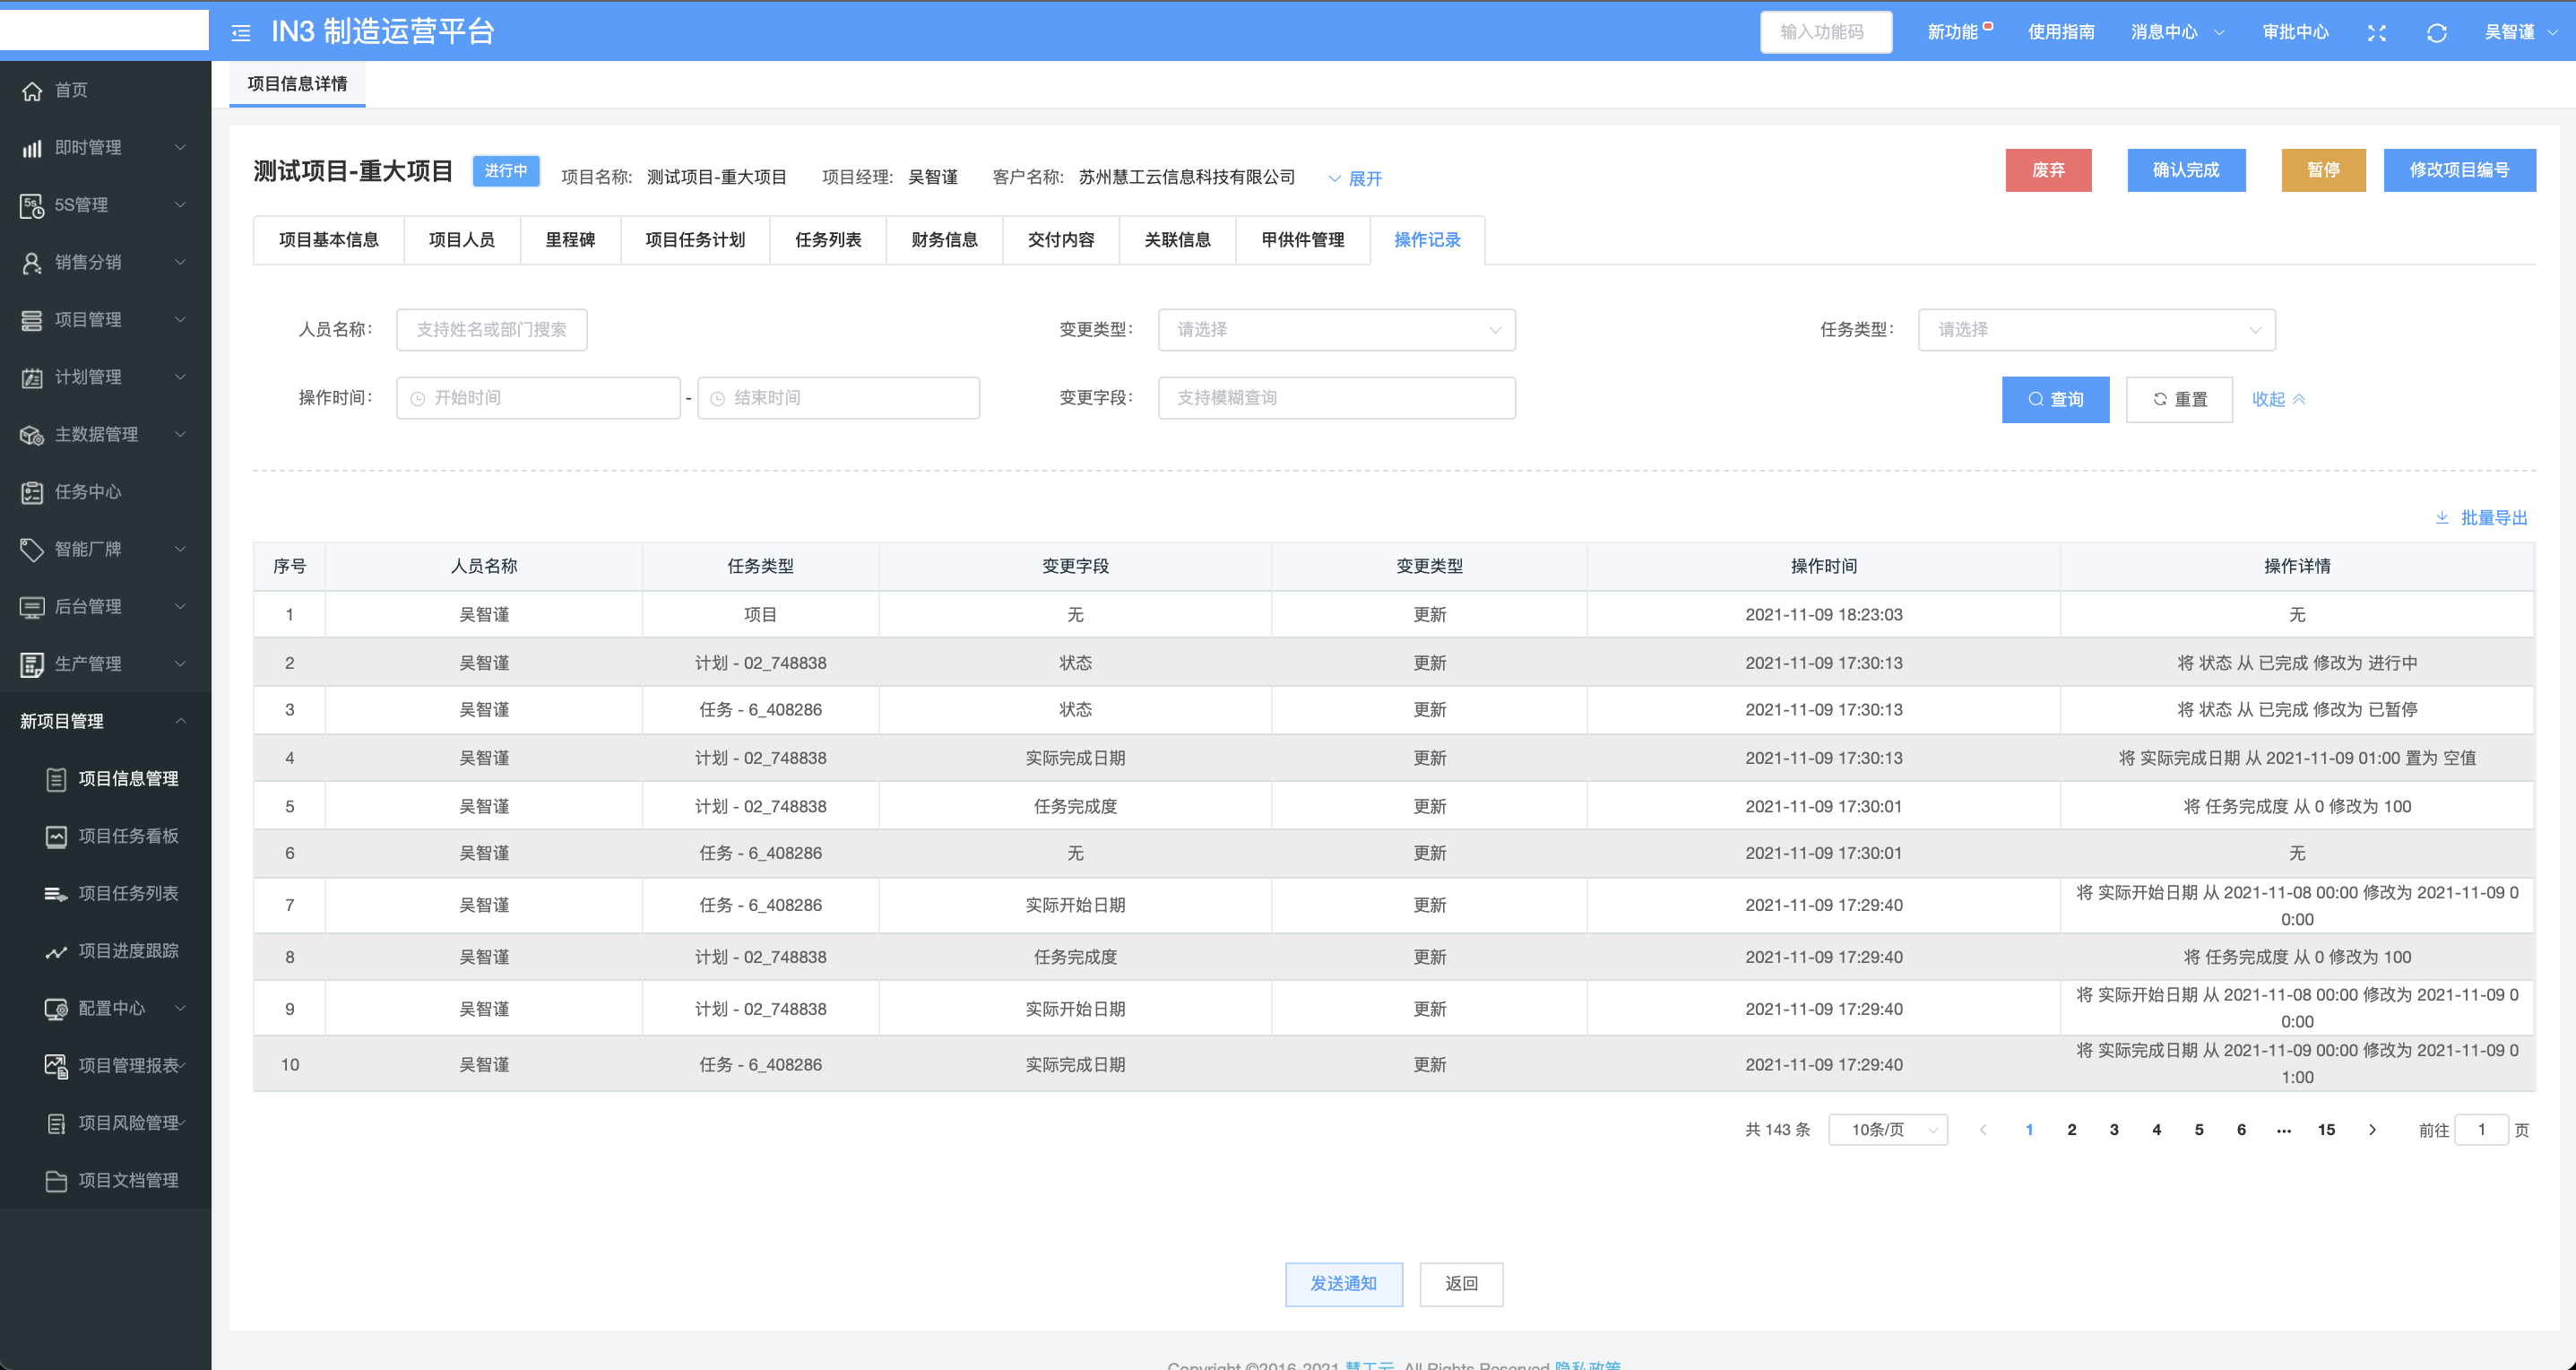The image size is (2576, 1370).
Task: Collapse the 新项目管理 sidebar group
Action: (x=181, y=721)
